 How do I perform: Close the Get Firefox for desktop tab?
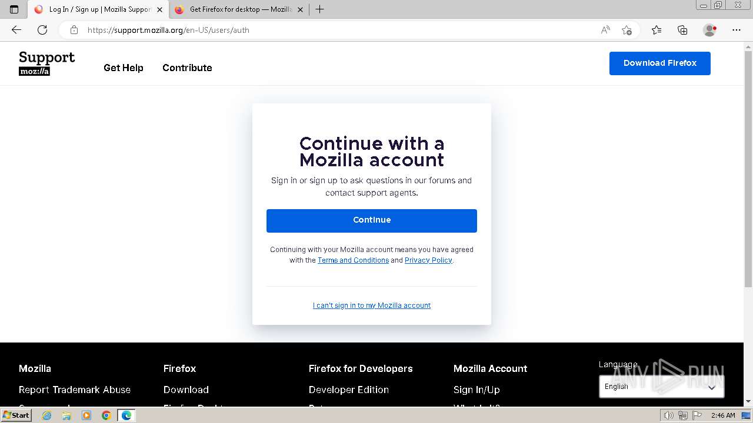coord(300,9)
